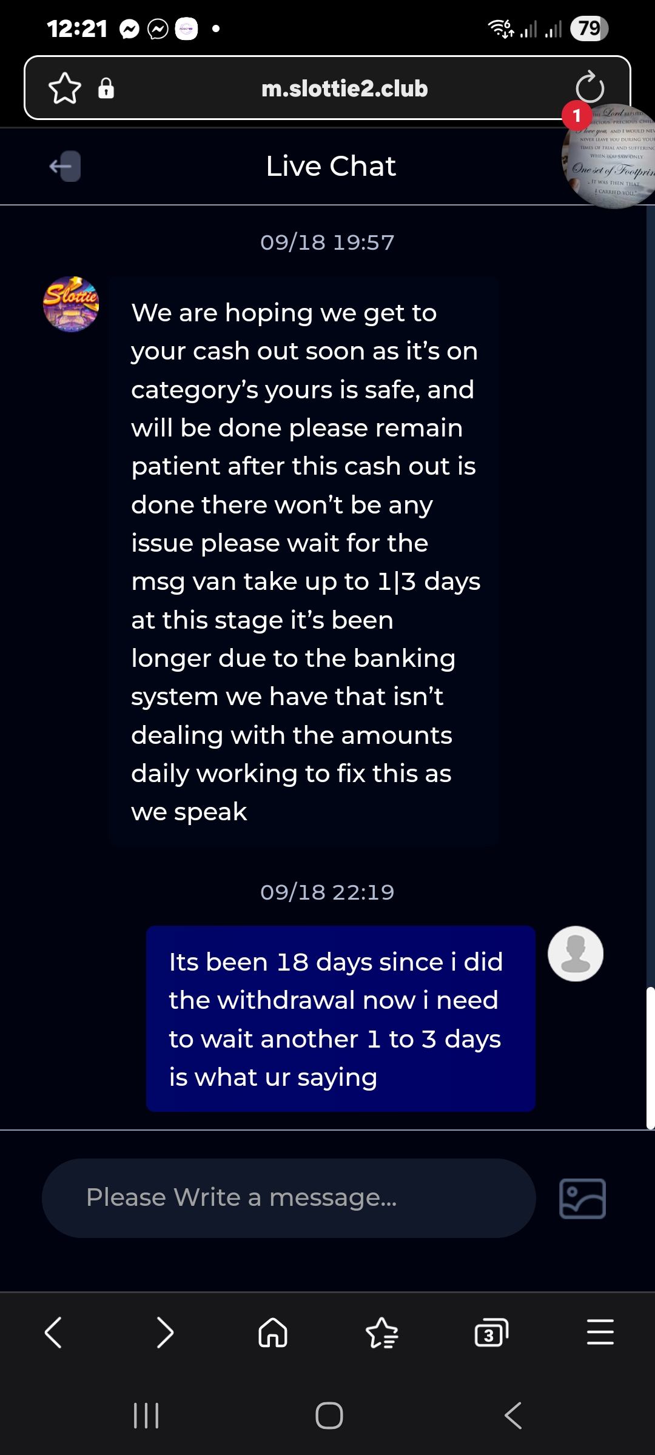Open the browser home page
The image size is (655, 1455).
click(273, 1333)
